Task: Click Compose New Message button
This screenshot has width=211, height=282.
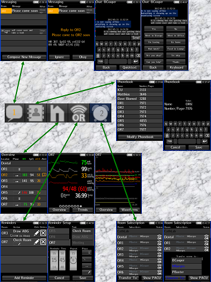Action: pyautogui.click(x=24, y=57)
